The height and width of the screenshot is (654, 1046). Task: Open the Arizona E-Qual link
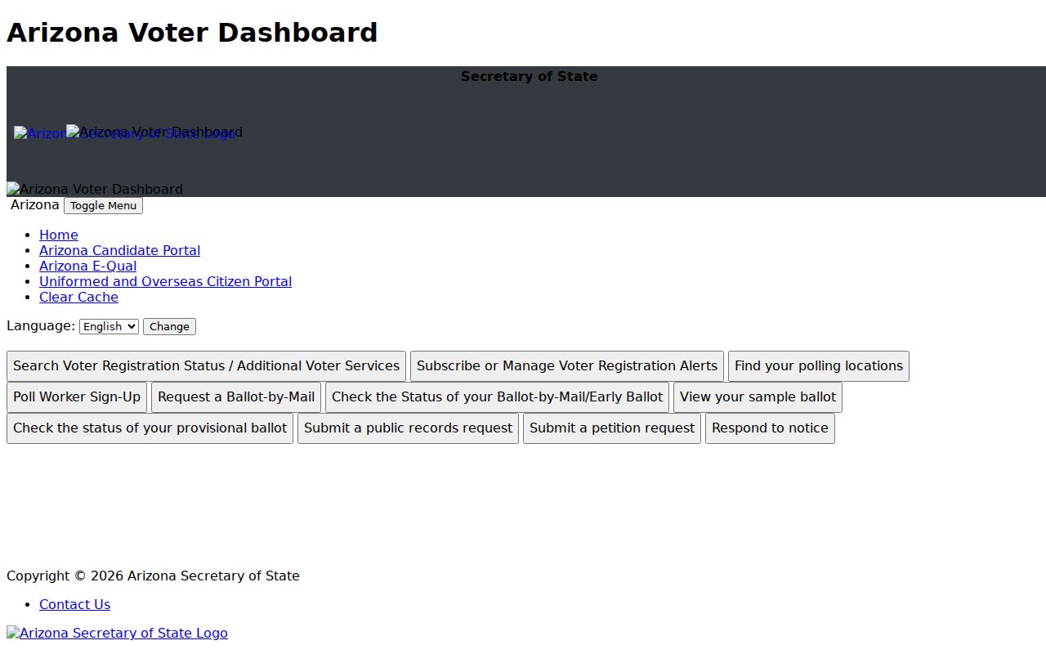click(87, 266)
